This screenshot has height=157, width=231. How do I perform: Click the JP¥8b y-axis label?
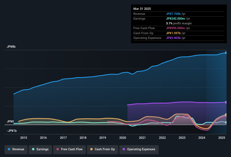(11, 47)
